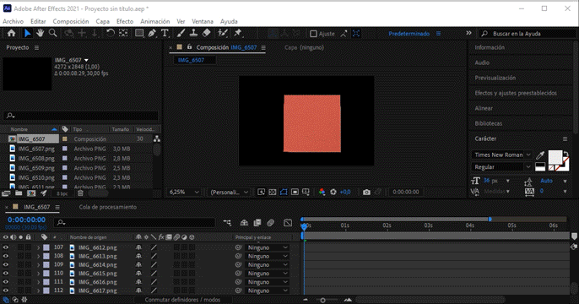Open the workspace overflow chevron
The width and height of the screenshot is (579, 304).
[468, 33]
